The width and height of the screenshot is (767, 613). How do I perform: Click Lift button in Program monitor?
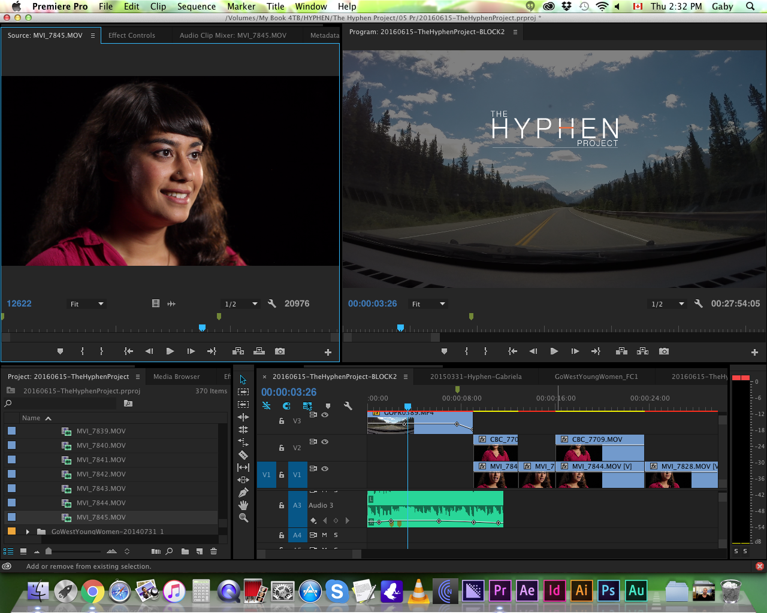point(621,351)
